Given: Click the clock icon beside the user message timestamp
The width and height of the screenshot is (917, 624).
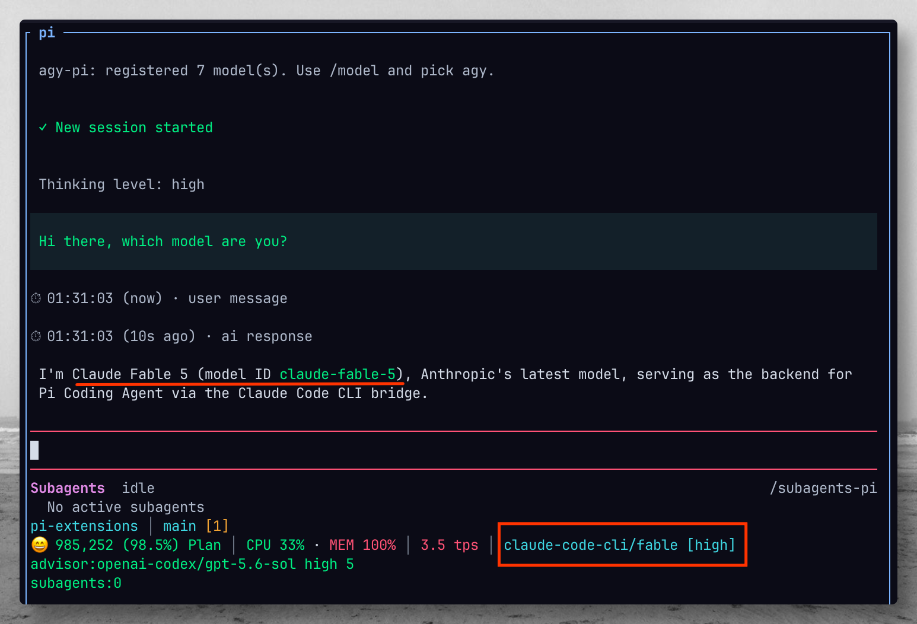Looking at the screenshot, I should click(36, 298).
